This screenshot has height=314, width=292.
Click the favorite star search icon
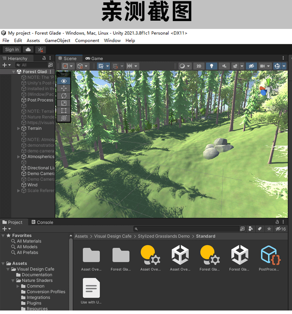(269, 229)
